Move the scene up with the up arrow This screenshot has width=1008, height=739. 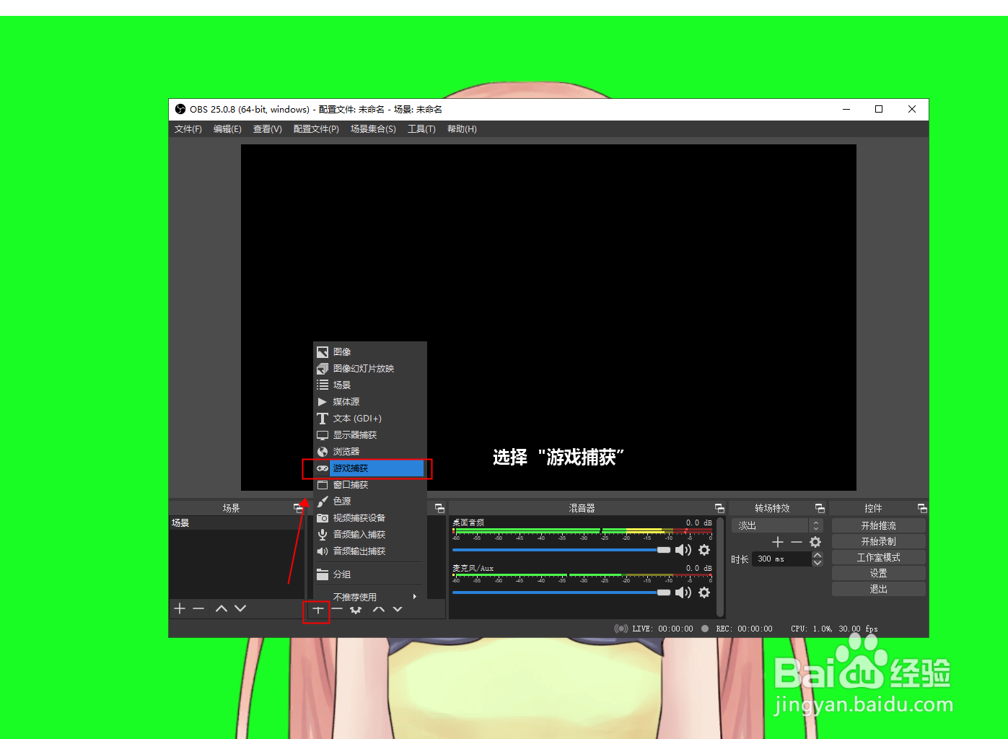coord(222,609)
